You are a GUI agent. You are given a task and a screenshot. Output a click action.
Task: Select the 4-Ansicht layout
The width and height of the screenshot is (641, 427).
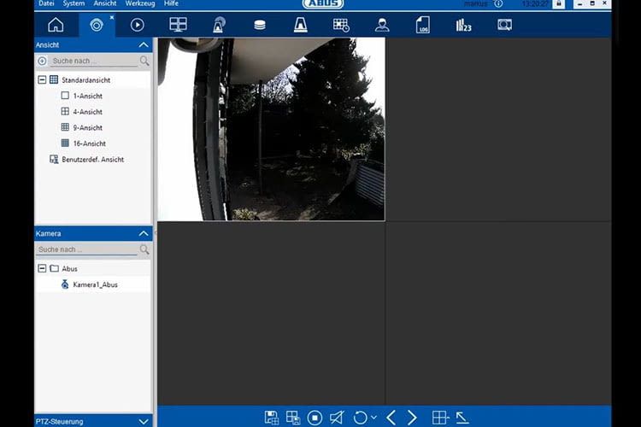87,112
